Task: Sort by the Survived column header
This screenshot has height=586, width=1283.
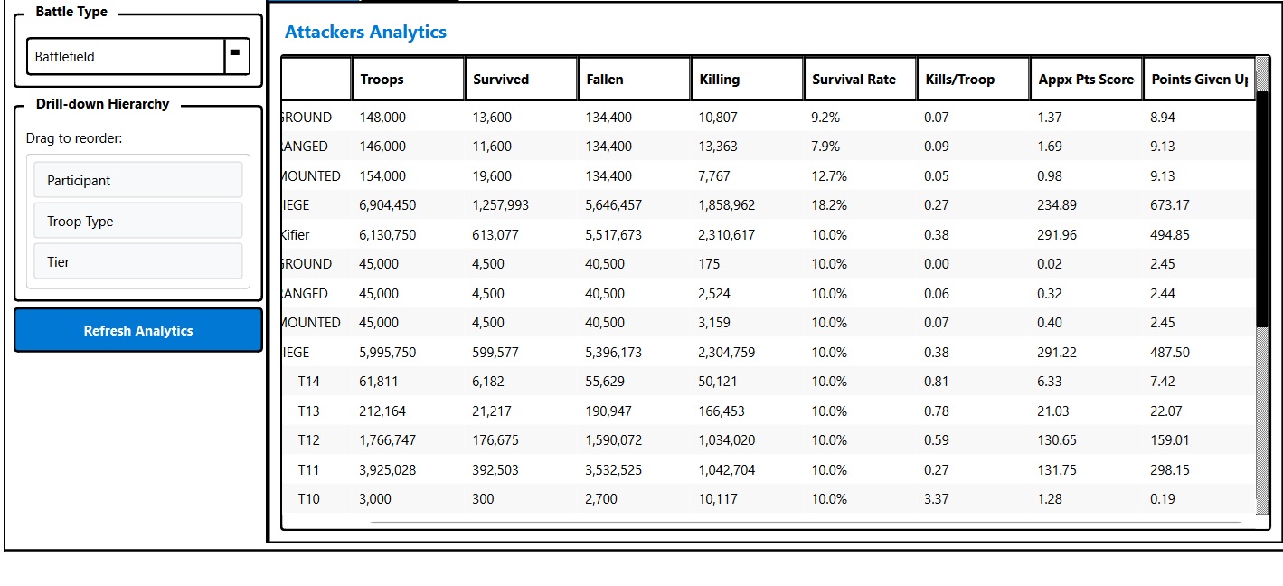Action: point(520,79)
